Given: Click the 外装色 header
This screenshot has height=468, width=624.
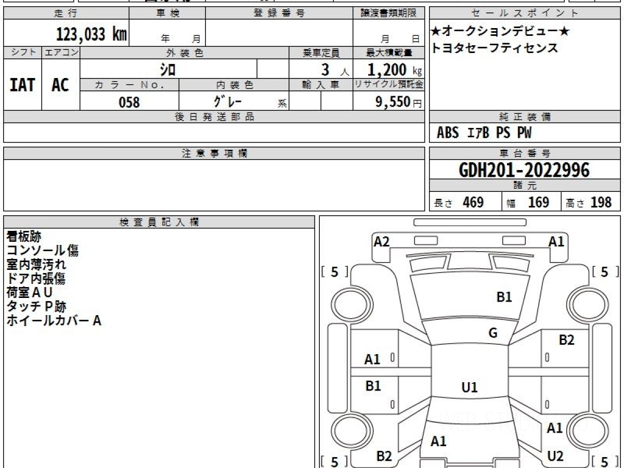Looking at the screenshot, I should (x=185, y=53).
